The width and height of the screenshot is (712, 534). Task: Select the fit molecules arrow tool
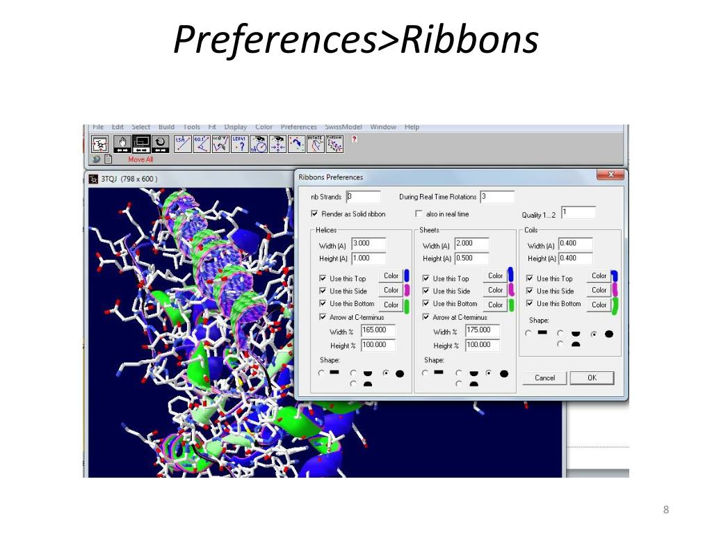click(x=296, y=144)
